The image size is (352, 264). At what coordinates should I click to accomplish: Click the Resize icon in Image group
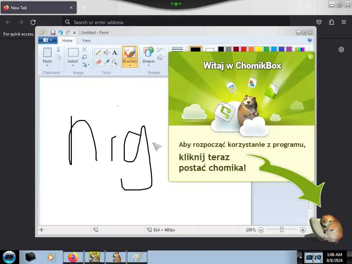[x=85, y=57]
